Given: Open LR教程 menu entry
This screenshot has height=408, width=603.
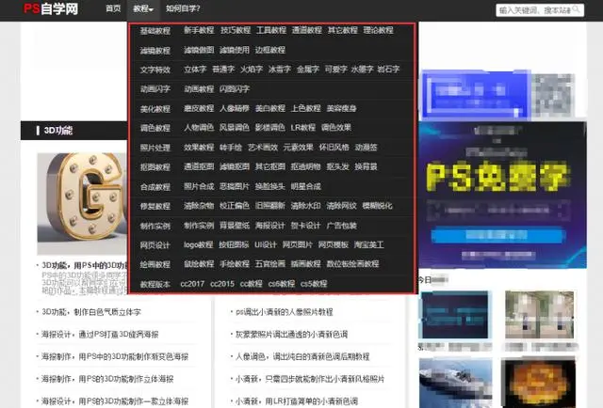Looking at the screenshot, I should 303,128.
